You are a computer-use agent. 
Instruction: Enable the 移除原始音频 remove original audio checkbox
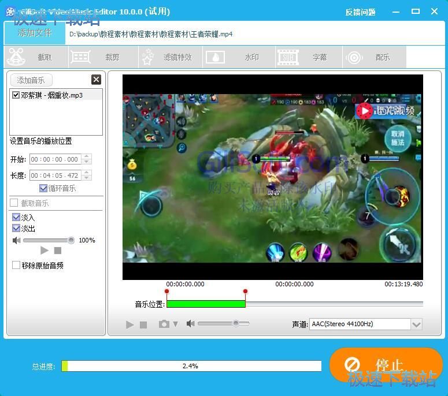(x=16, y=265)
